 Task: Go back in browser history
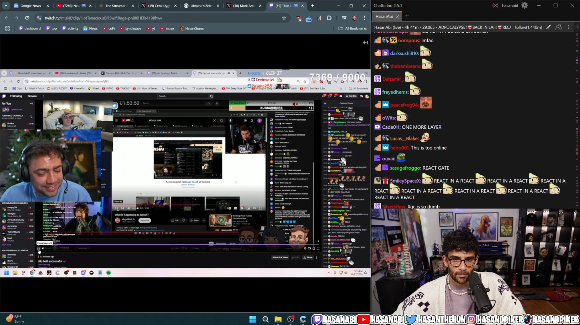[x=6, y=18]
